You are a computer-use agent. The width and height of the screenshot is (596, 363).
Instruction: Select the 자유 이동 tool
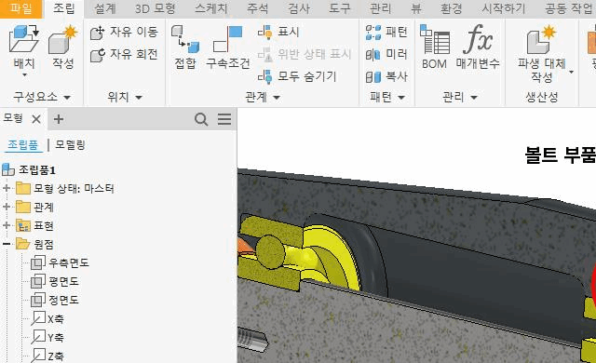(124, 32)
